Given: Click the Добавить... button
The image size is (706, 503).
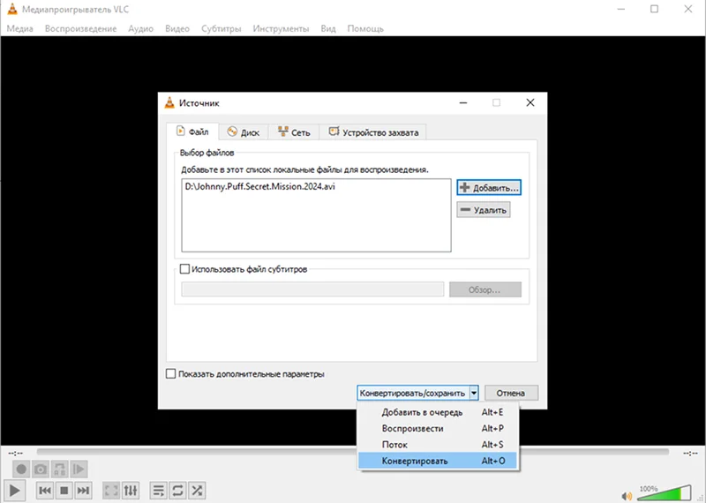Looking at the screenshot, I should [489, 187].
